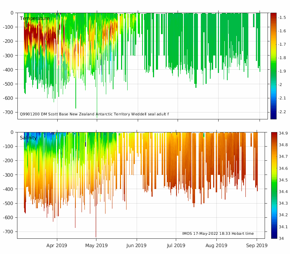Click the Aug 2019 x-axis label

click(x=216, y=245)
